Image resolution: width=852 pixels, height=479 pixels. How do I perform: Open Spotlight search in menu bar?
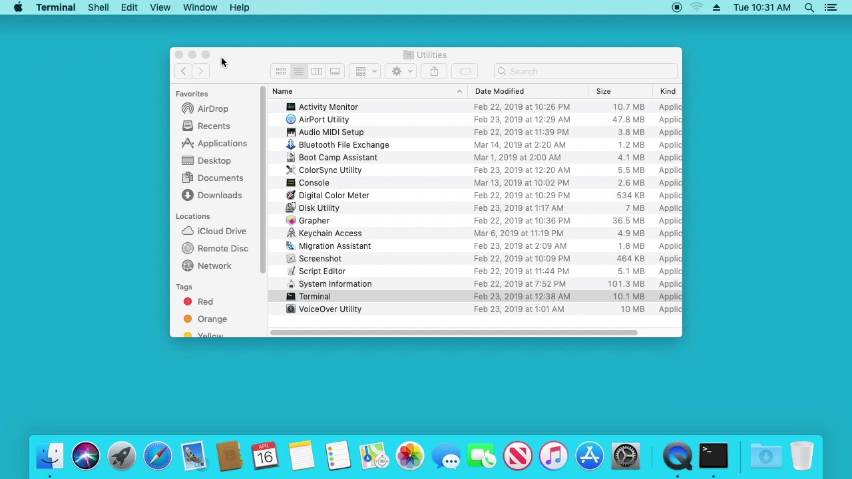pos(809,7)
